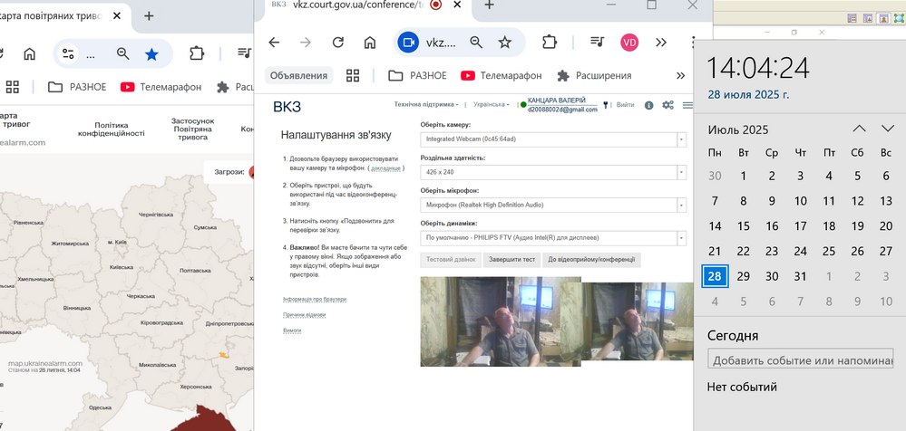Viewport: 906px width, 431px height.
Task: Expand the Технічна підтримка menu
Action: pos(426,104)
